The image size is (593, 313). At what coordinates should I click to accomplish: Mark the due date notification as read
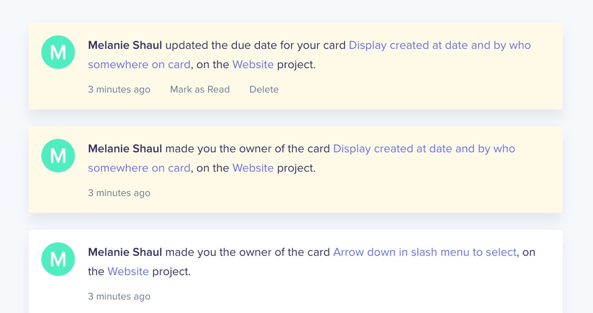(200, 89)
